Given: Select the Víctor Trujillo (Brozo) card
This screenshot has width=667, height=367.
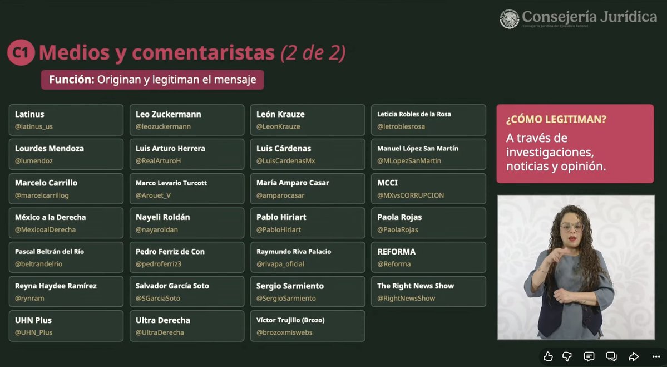Looking at the screenshot, I should tap(308, 326).
